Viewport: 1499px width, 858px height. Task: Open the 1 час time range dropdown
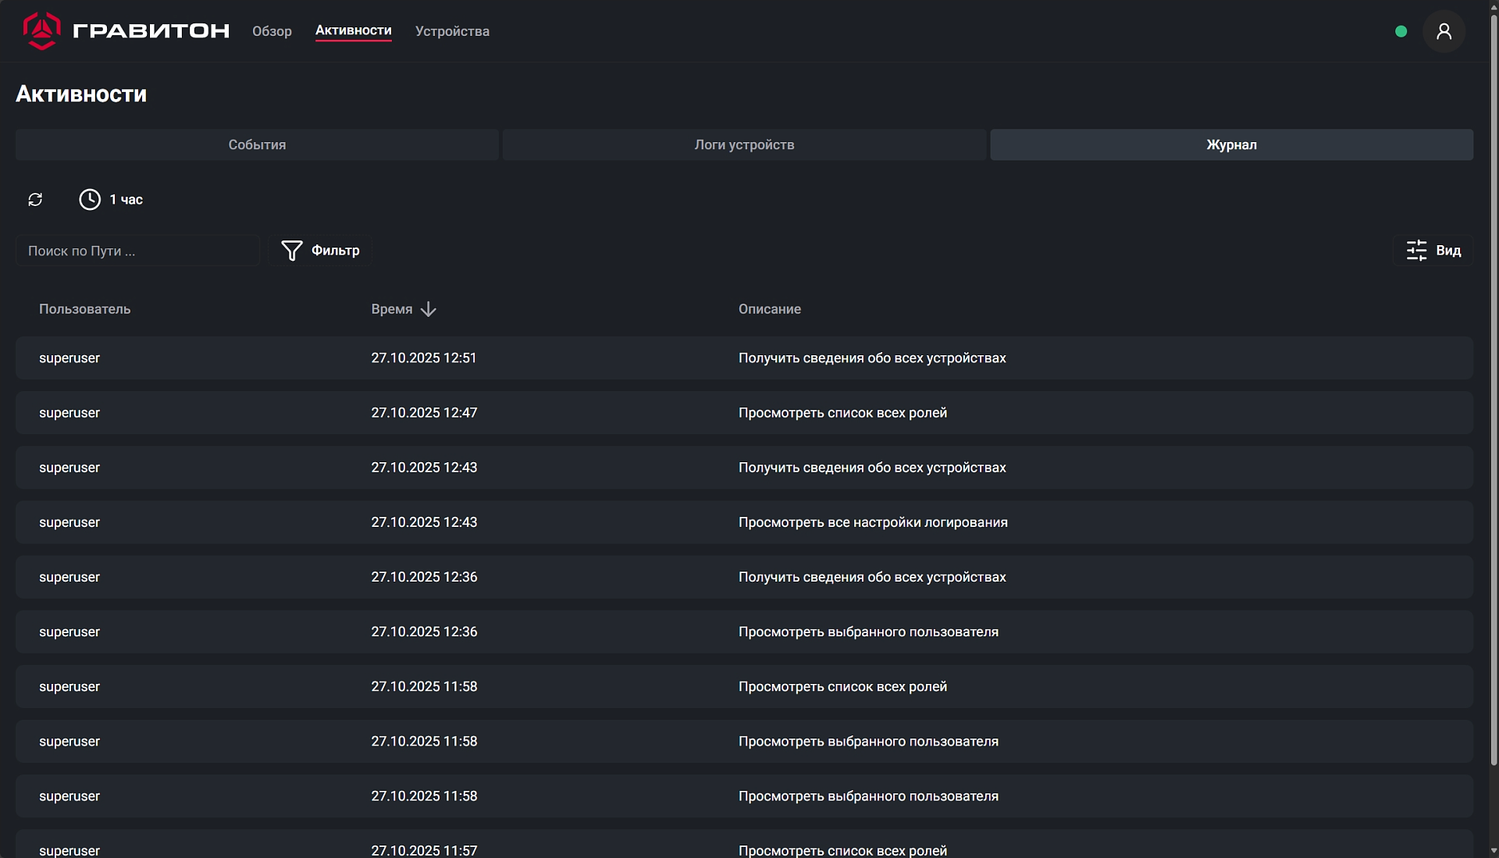click(x=126, y=200)
